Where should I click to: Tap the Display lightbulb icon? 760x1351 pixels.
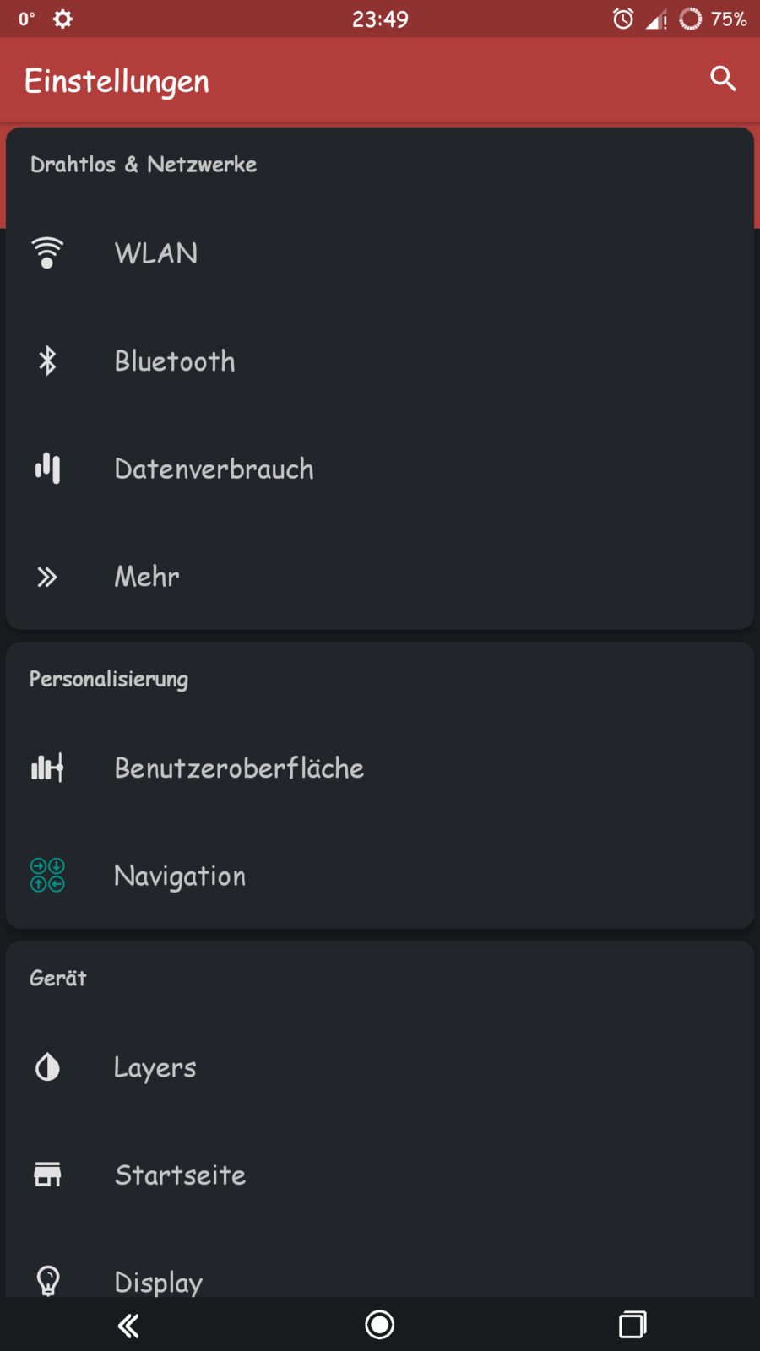(x=48, y=1280)
